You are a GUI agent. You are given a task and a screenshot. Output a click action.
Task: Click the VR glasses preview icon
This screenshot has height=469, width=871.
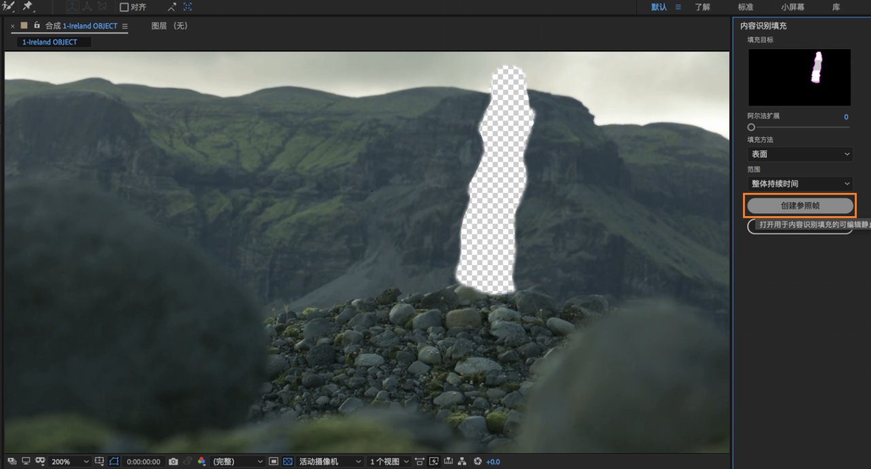coord(40,462)
